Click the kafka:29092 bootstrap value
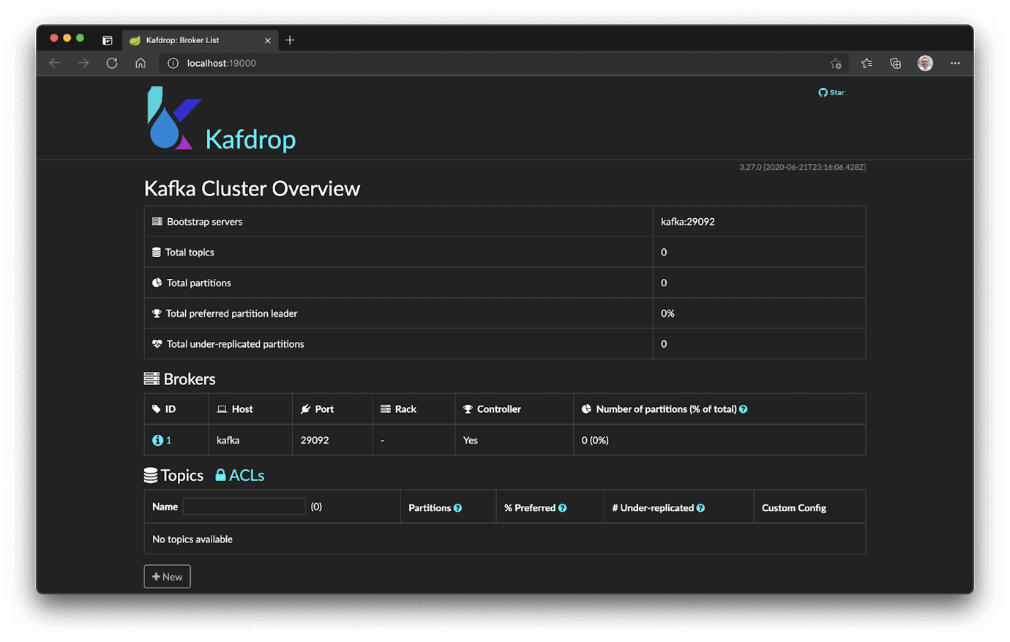 tap(688, 222)
